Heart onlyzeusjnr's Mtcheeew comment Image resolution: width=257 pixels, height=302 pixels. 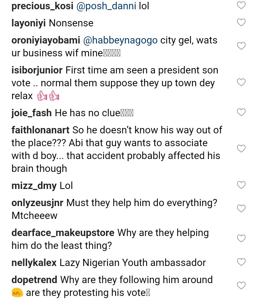(241, 209)
